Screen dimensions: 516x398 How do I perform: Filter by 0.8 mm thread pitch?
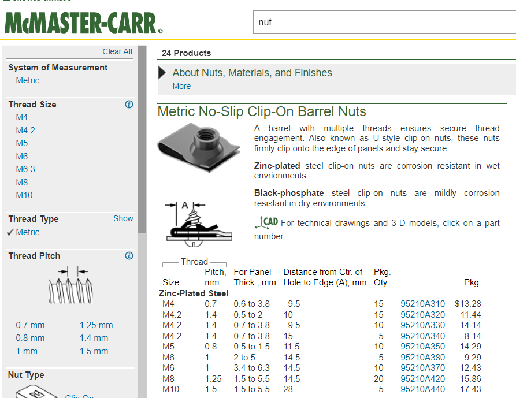tap(30, 338)
